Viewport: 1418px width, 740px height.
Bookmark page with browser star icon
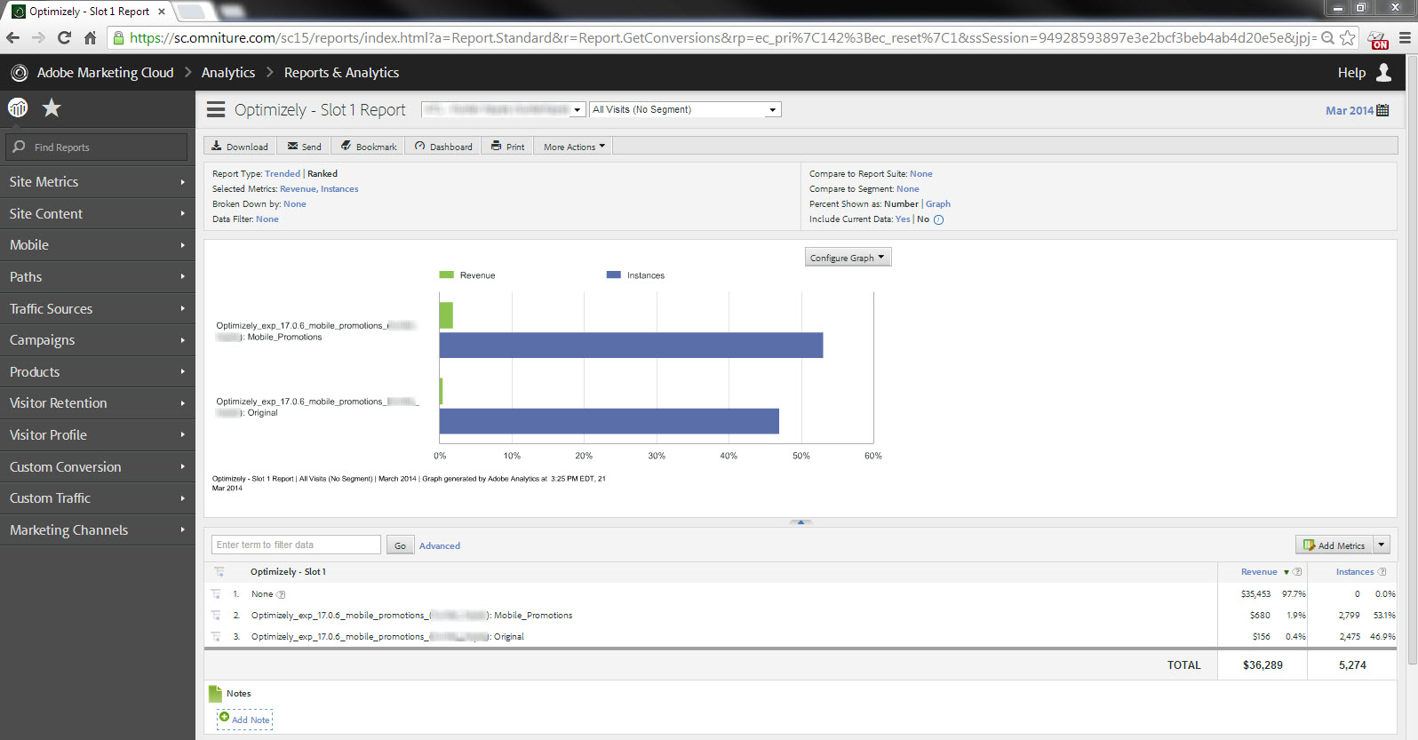(x=1348, y=37)
